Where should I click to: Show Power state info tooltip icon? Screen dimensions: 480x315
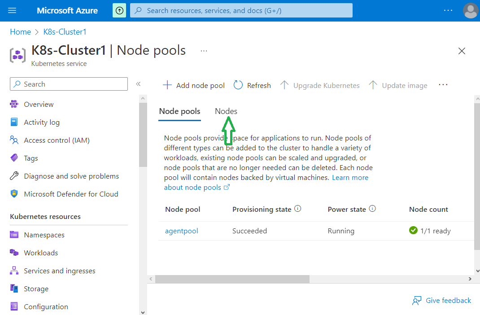point(372,209)
